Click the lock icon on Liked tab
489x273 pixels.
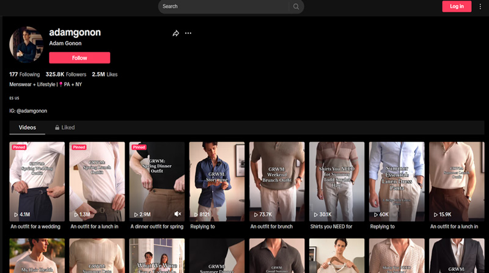click(x=57, y=128)
